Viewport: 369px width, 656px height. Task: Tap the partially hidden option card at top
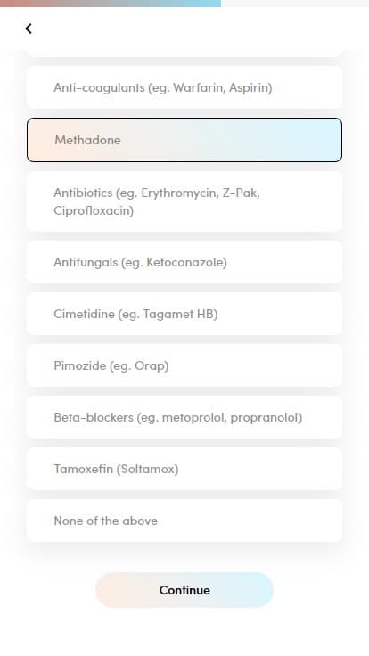[x=184, y=53]
